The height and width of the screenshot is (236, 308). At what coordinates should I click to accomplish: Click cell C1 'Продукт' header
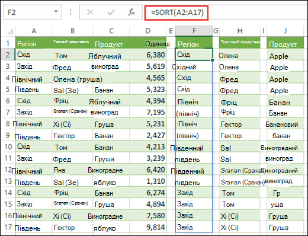(111, 43)
